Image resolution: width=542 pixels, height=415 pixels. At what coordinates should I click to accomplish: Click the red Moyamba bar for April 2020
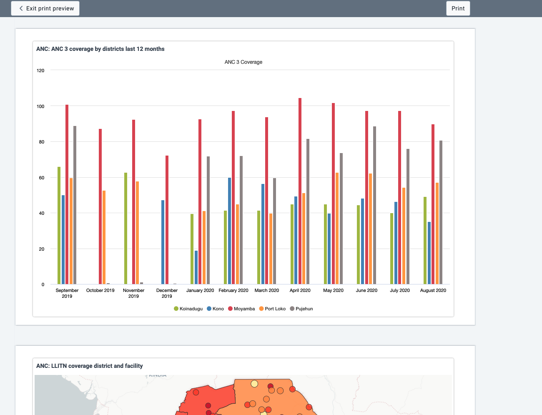300,191
